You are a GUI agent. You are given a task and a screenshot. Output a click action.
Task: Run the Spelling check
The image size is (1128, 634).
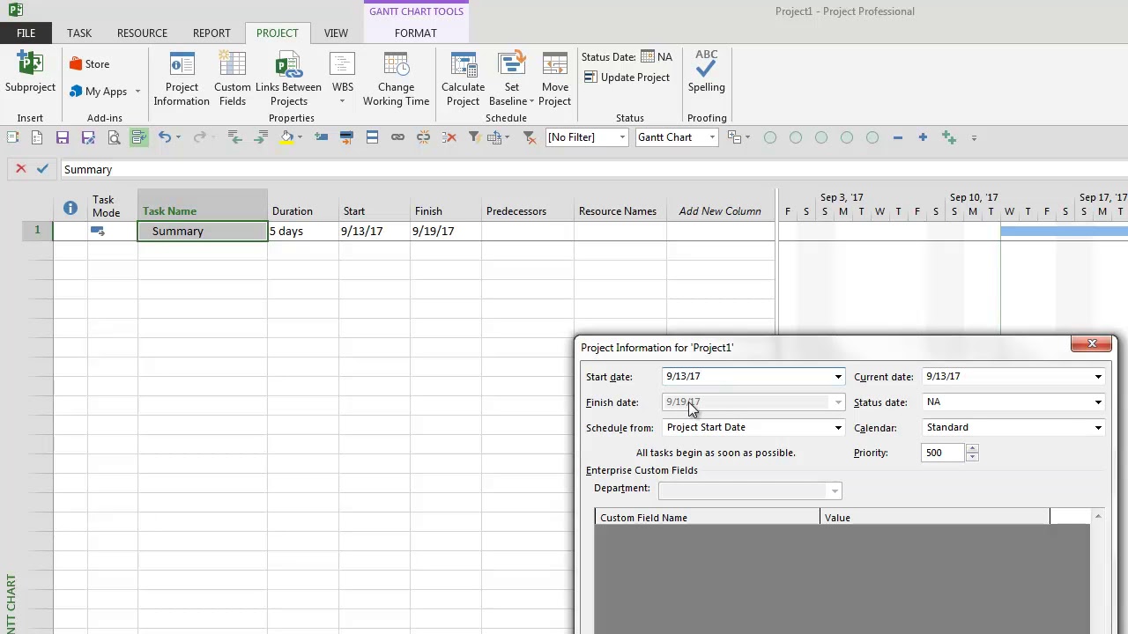[706, 72]
